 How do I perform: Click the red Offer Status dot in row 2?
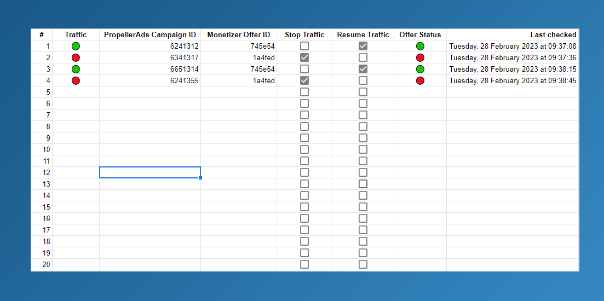coord(420,57)
